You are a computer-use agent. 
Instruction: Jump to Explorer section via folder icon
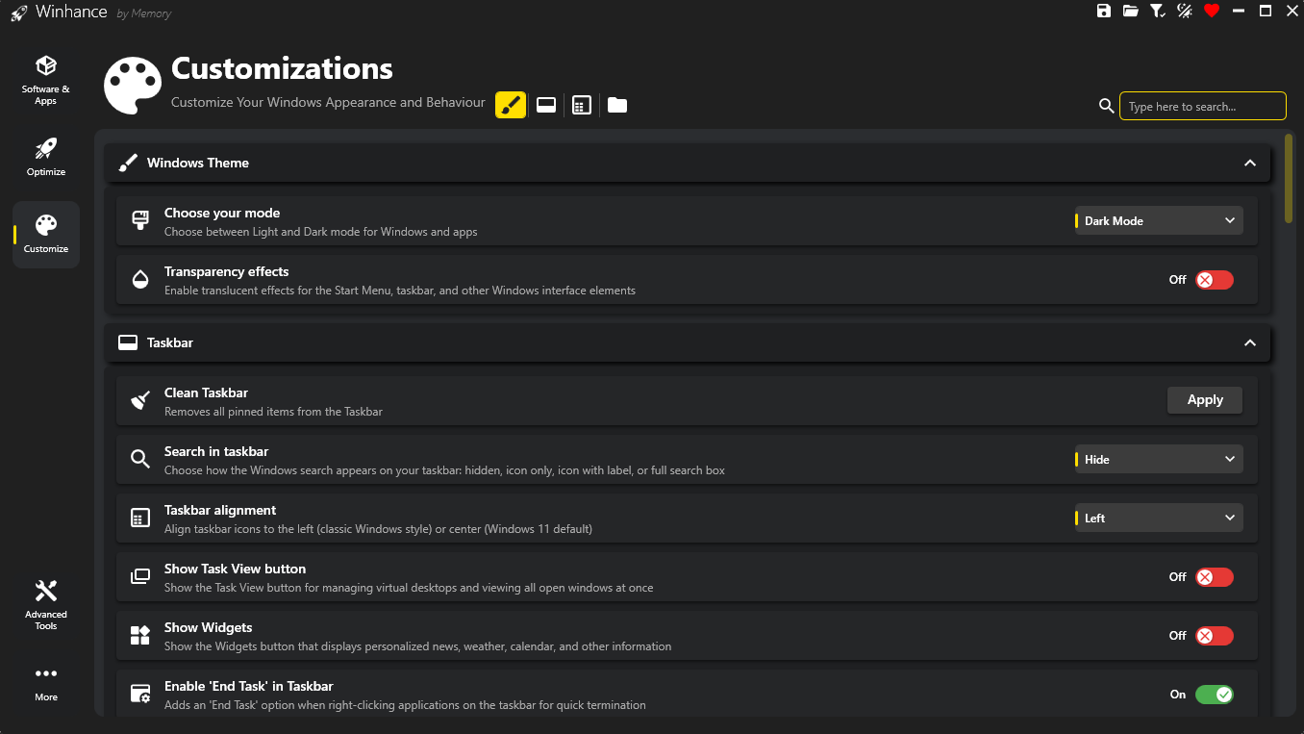tap(617, 105)
